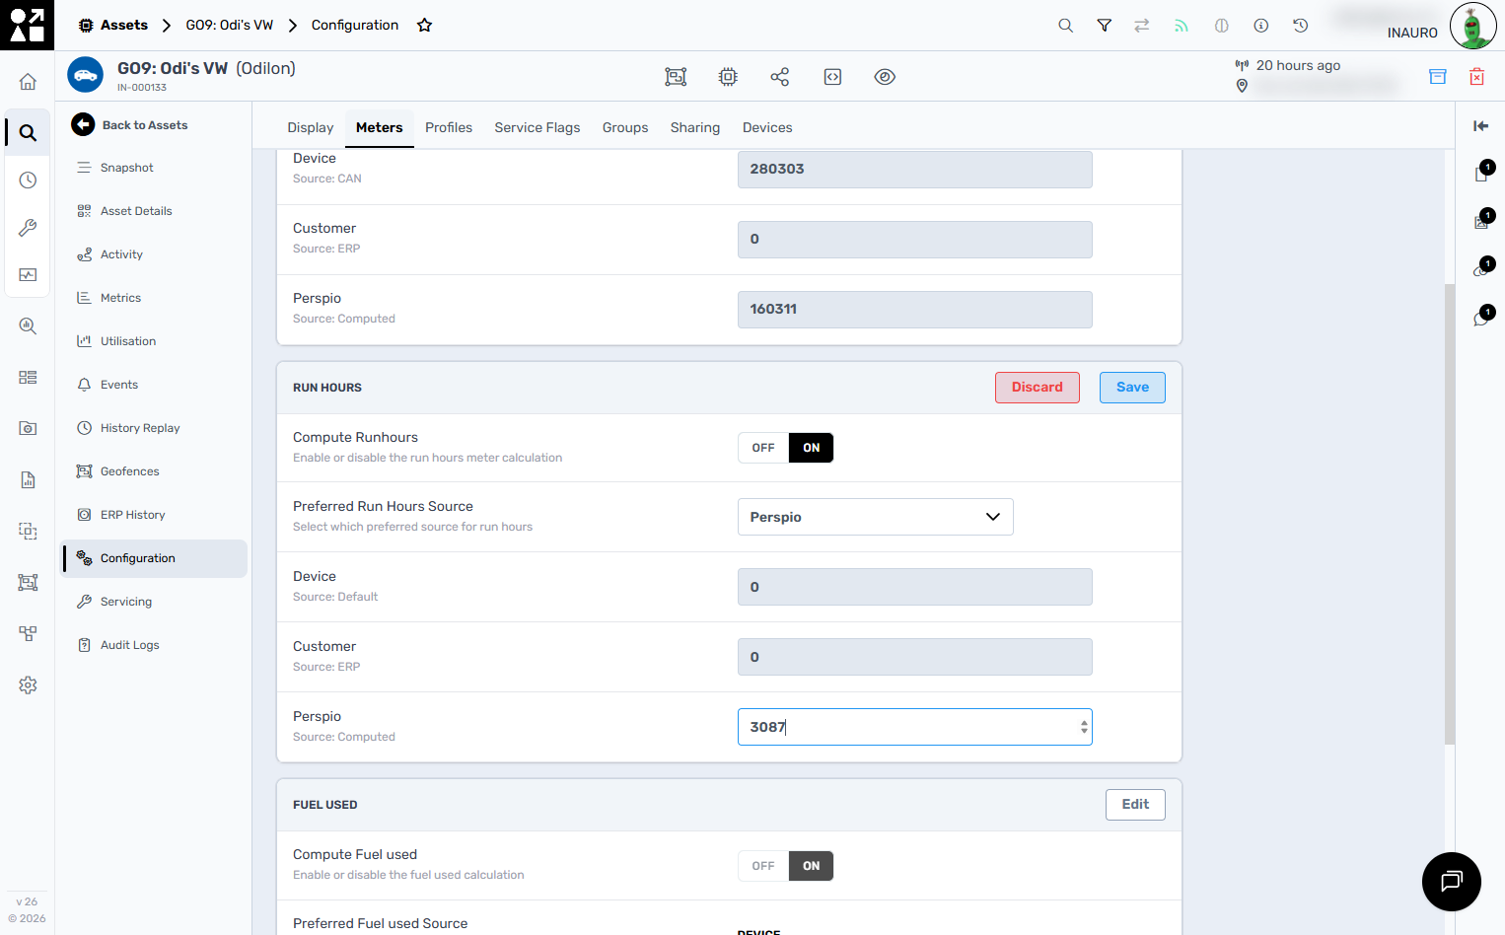The image size is (1505, 935).
Task: Open the chat bubble button
Action: 1452,882
